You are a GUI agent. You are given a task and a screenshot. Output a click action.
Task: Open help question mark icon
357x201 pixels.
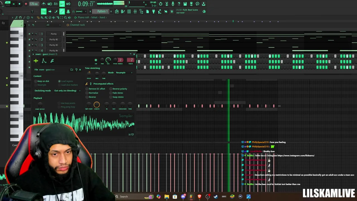click(x=179, y=4)
